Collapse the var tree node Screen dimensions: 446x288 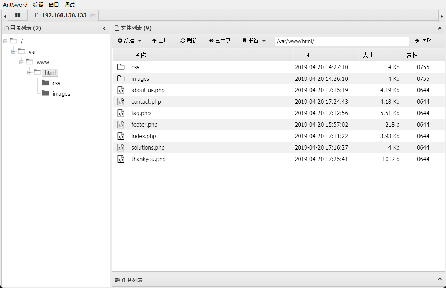point(14,52)
